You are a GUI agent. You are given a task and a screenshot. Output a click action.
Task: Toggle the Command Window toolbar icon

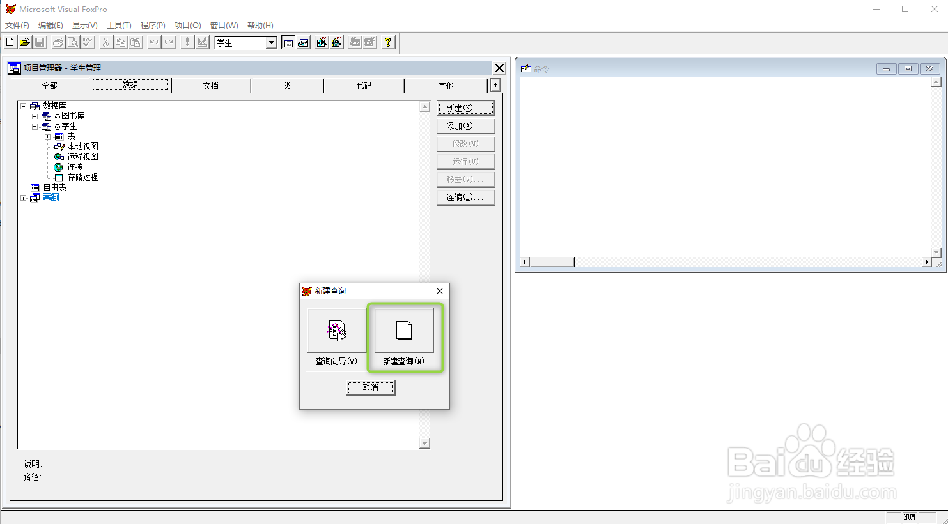288,42
